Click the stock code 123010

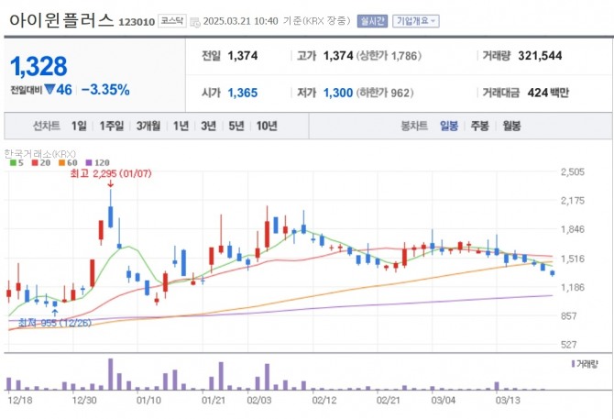(137, 22)
